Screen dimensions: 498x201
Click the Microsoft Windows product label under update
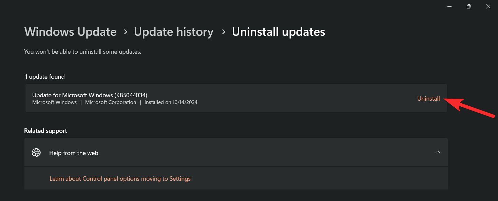coord(54,102)
